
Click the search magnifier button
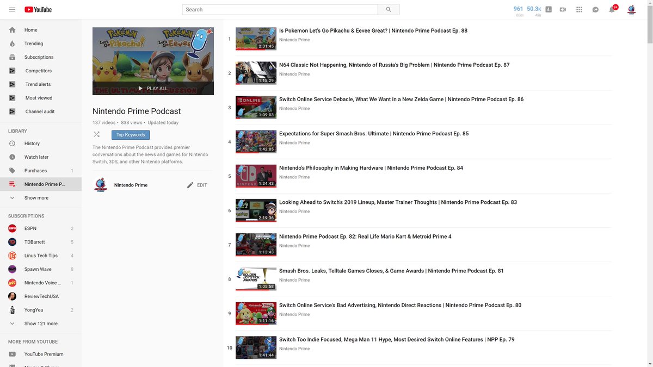coord(389,9)
